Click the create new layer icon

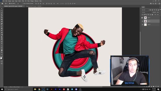[156, 86]
